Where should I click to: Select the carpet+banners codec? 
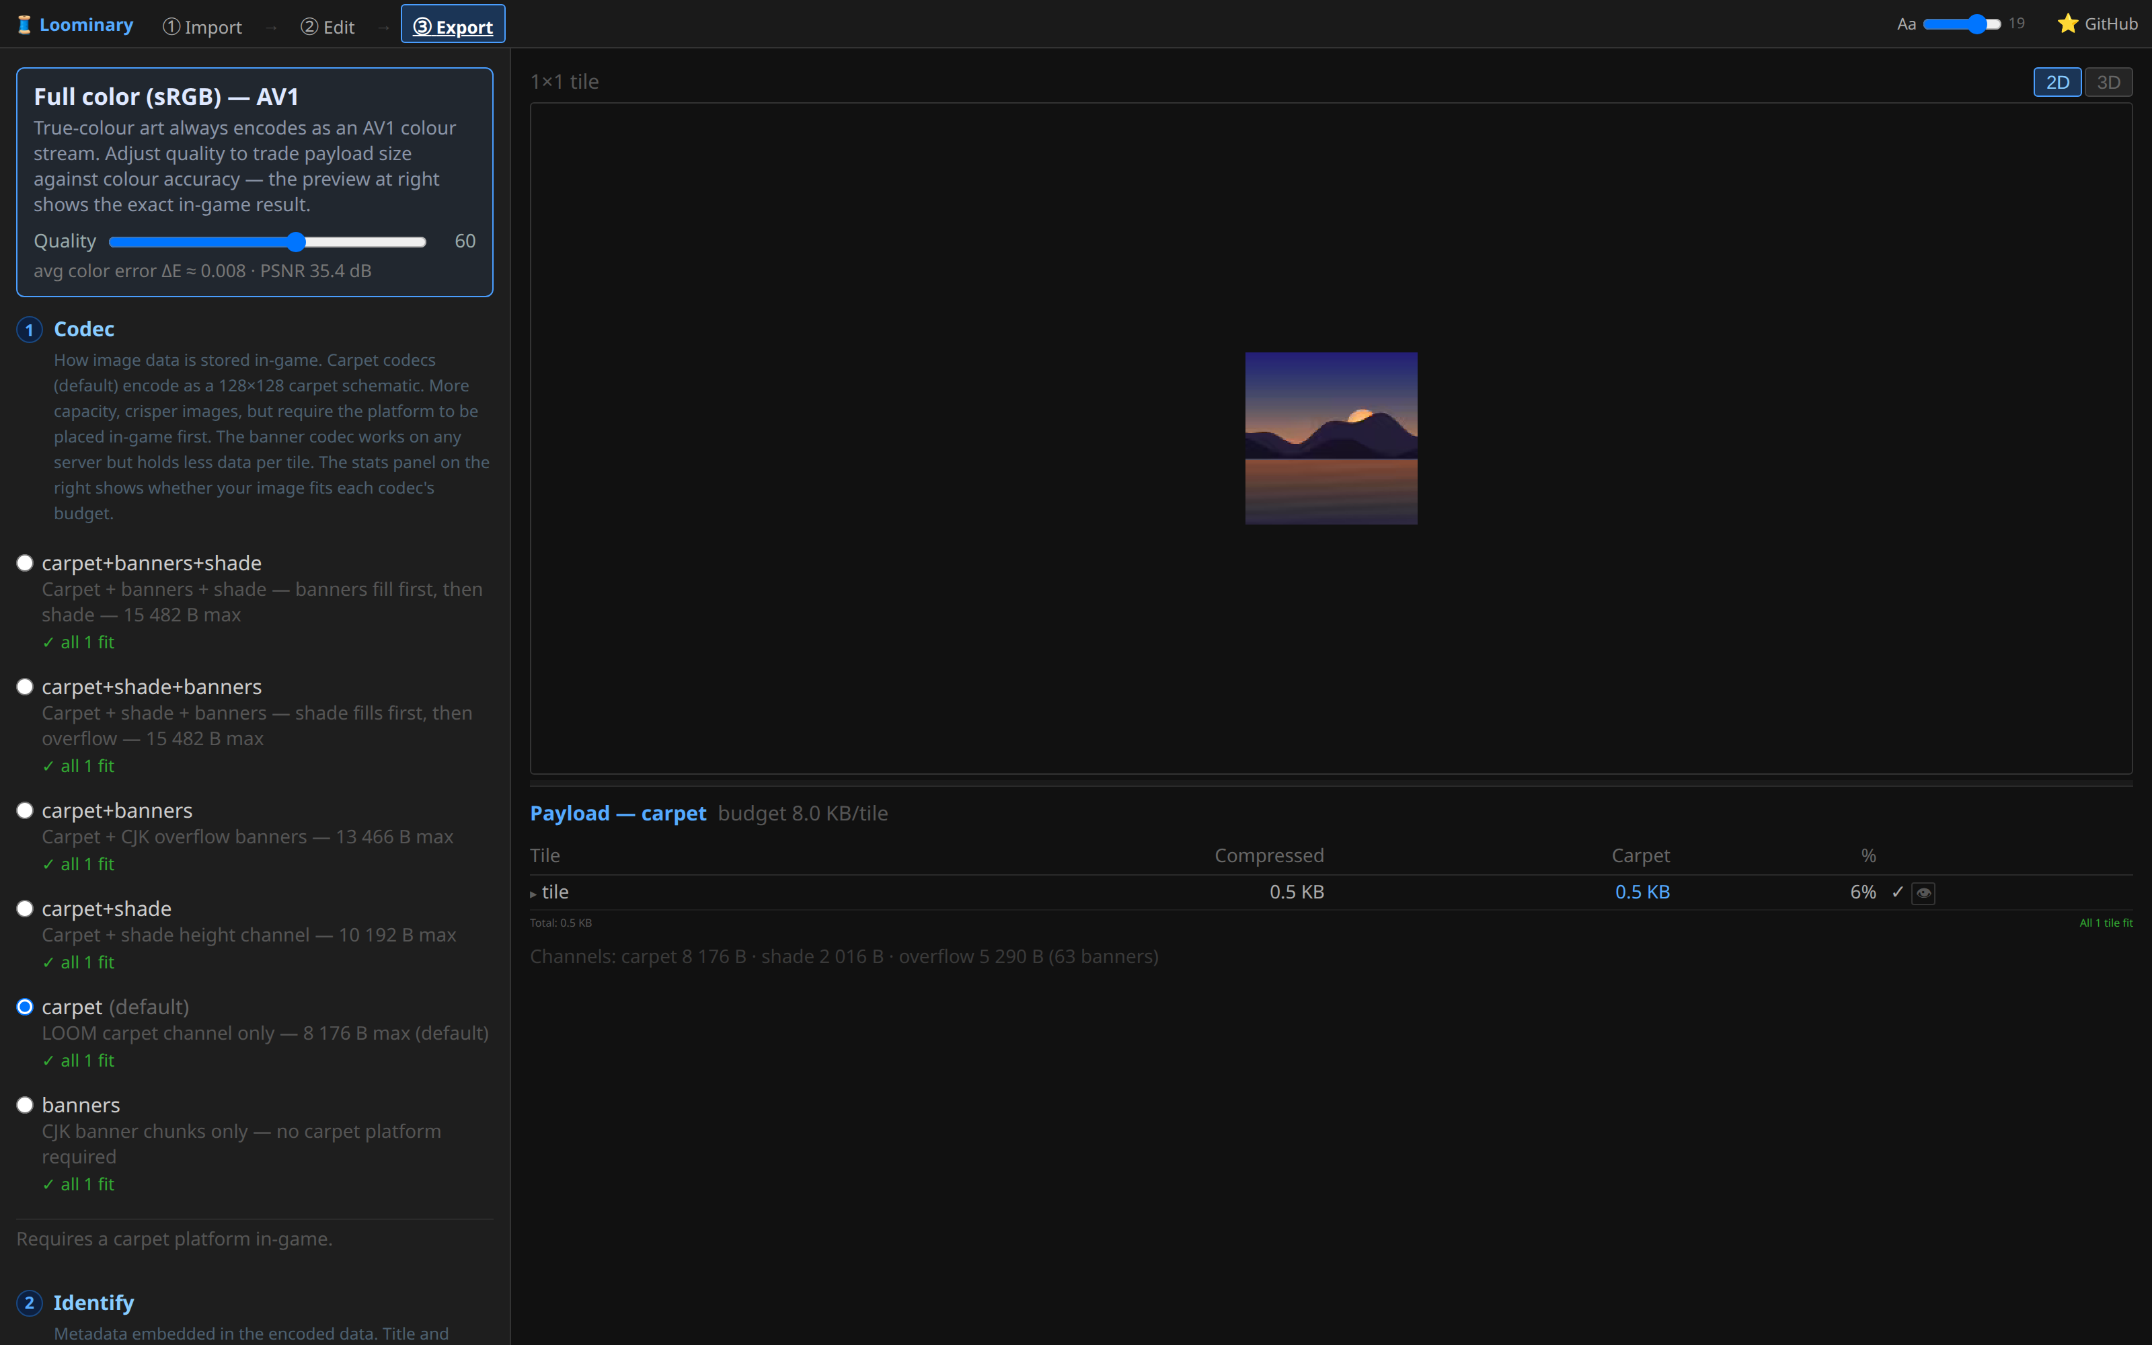click(x=25, y=810)
